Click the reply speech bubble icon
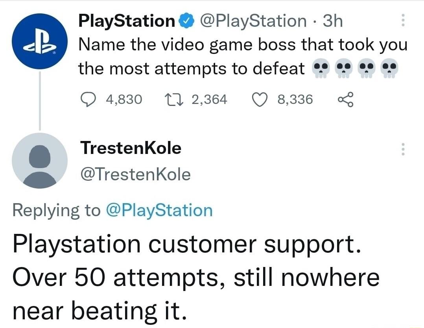The image size is (424, 328). coord(88,99)
